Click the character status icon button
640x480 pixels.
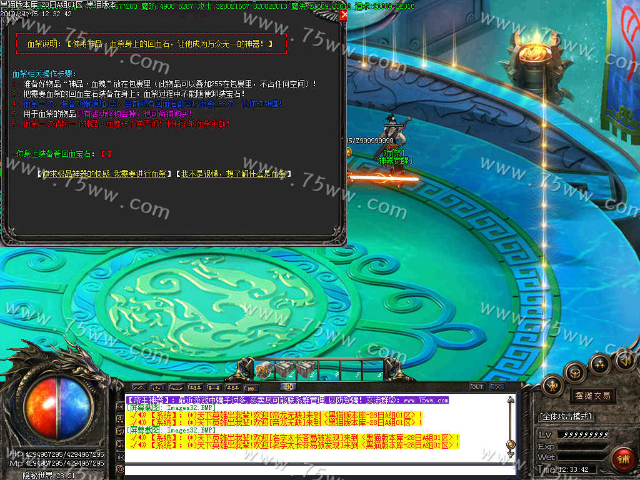[x=553, y=385]
